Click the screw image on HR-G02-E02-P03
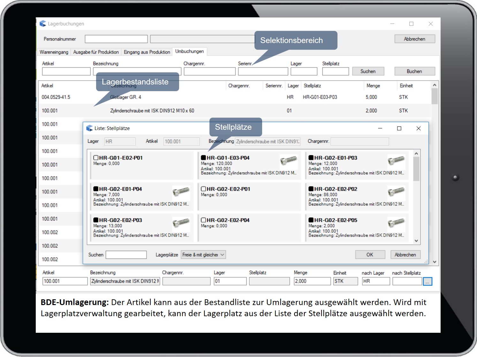The height and width of the screenshot is (357, 477). point(181,222)
